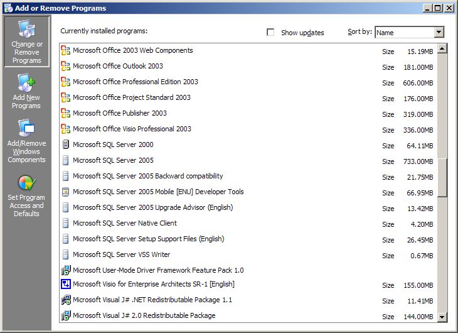Click the 181.00MB size value
Image resolution: width=458 pixels, height=333 pixels.
coord(418,67)
